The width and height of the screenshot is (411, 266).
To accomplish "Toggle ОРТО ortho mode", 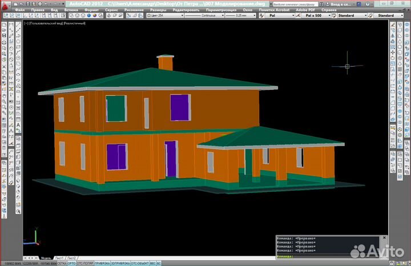I will coord(71,263).
